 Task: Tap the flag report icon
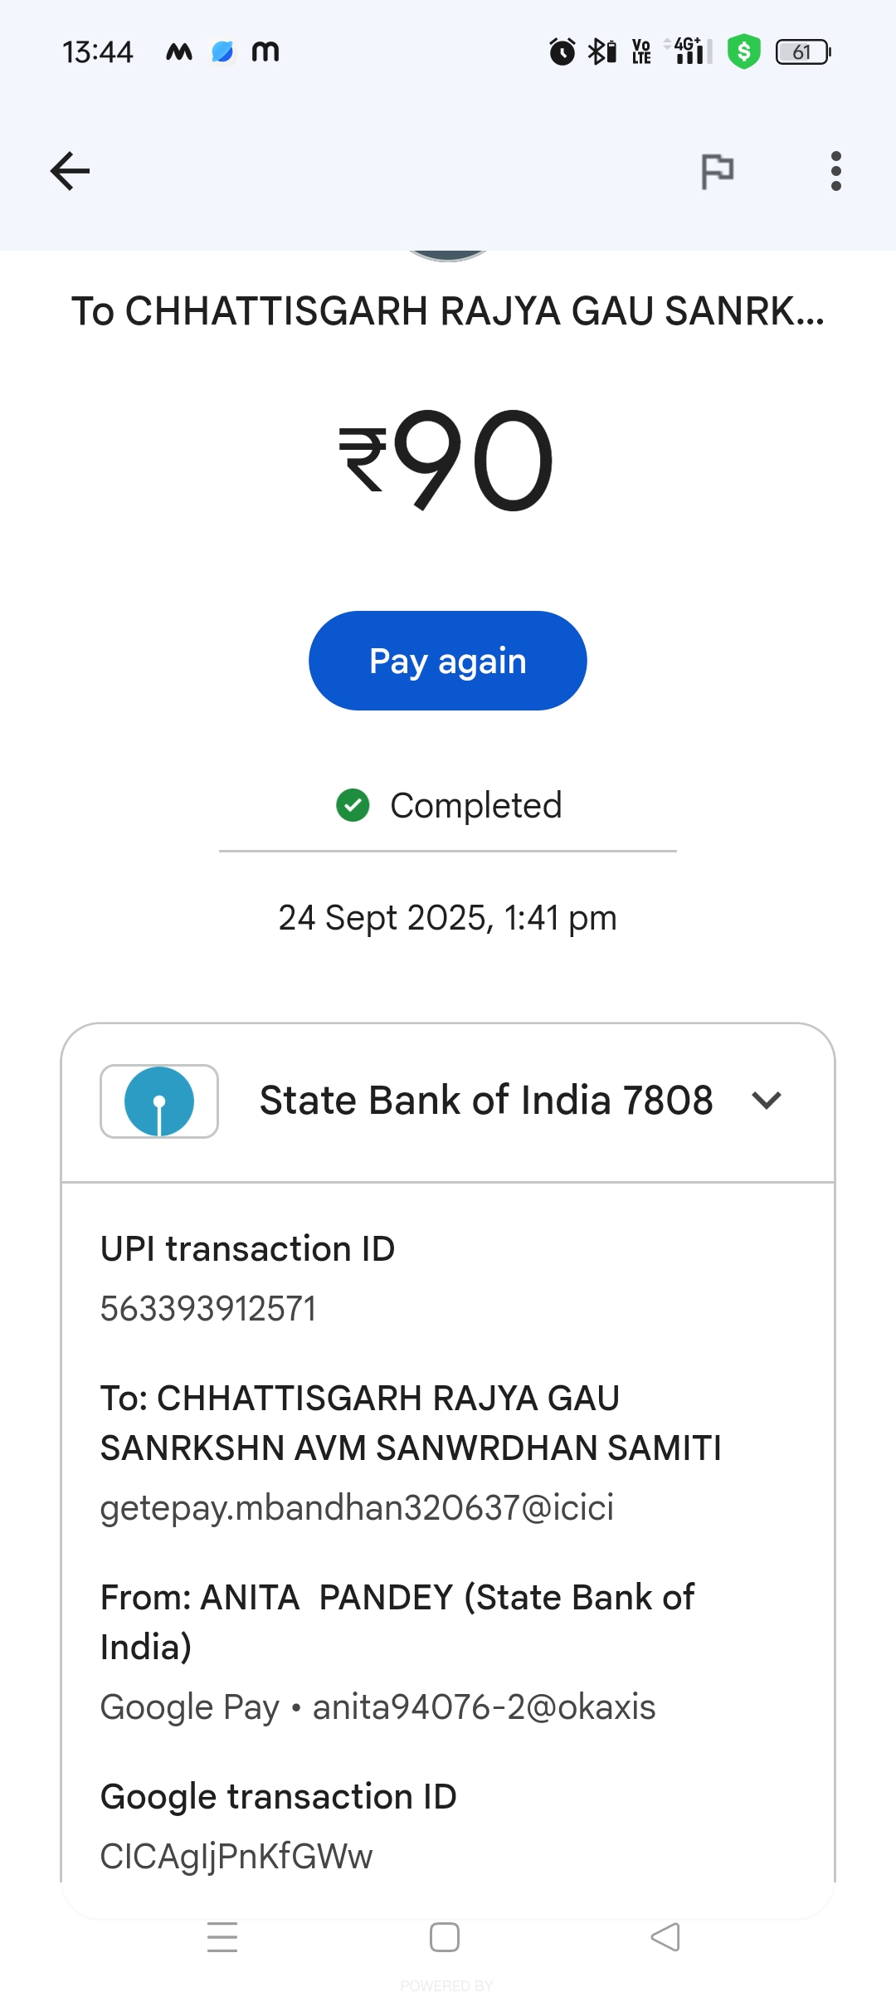click(717, 171)
